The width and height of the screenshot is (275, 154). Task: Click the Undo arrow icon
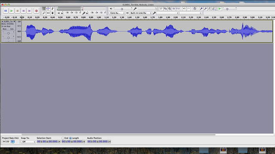click(184, 9)
